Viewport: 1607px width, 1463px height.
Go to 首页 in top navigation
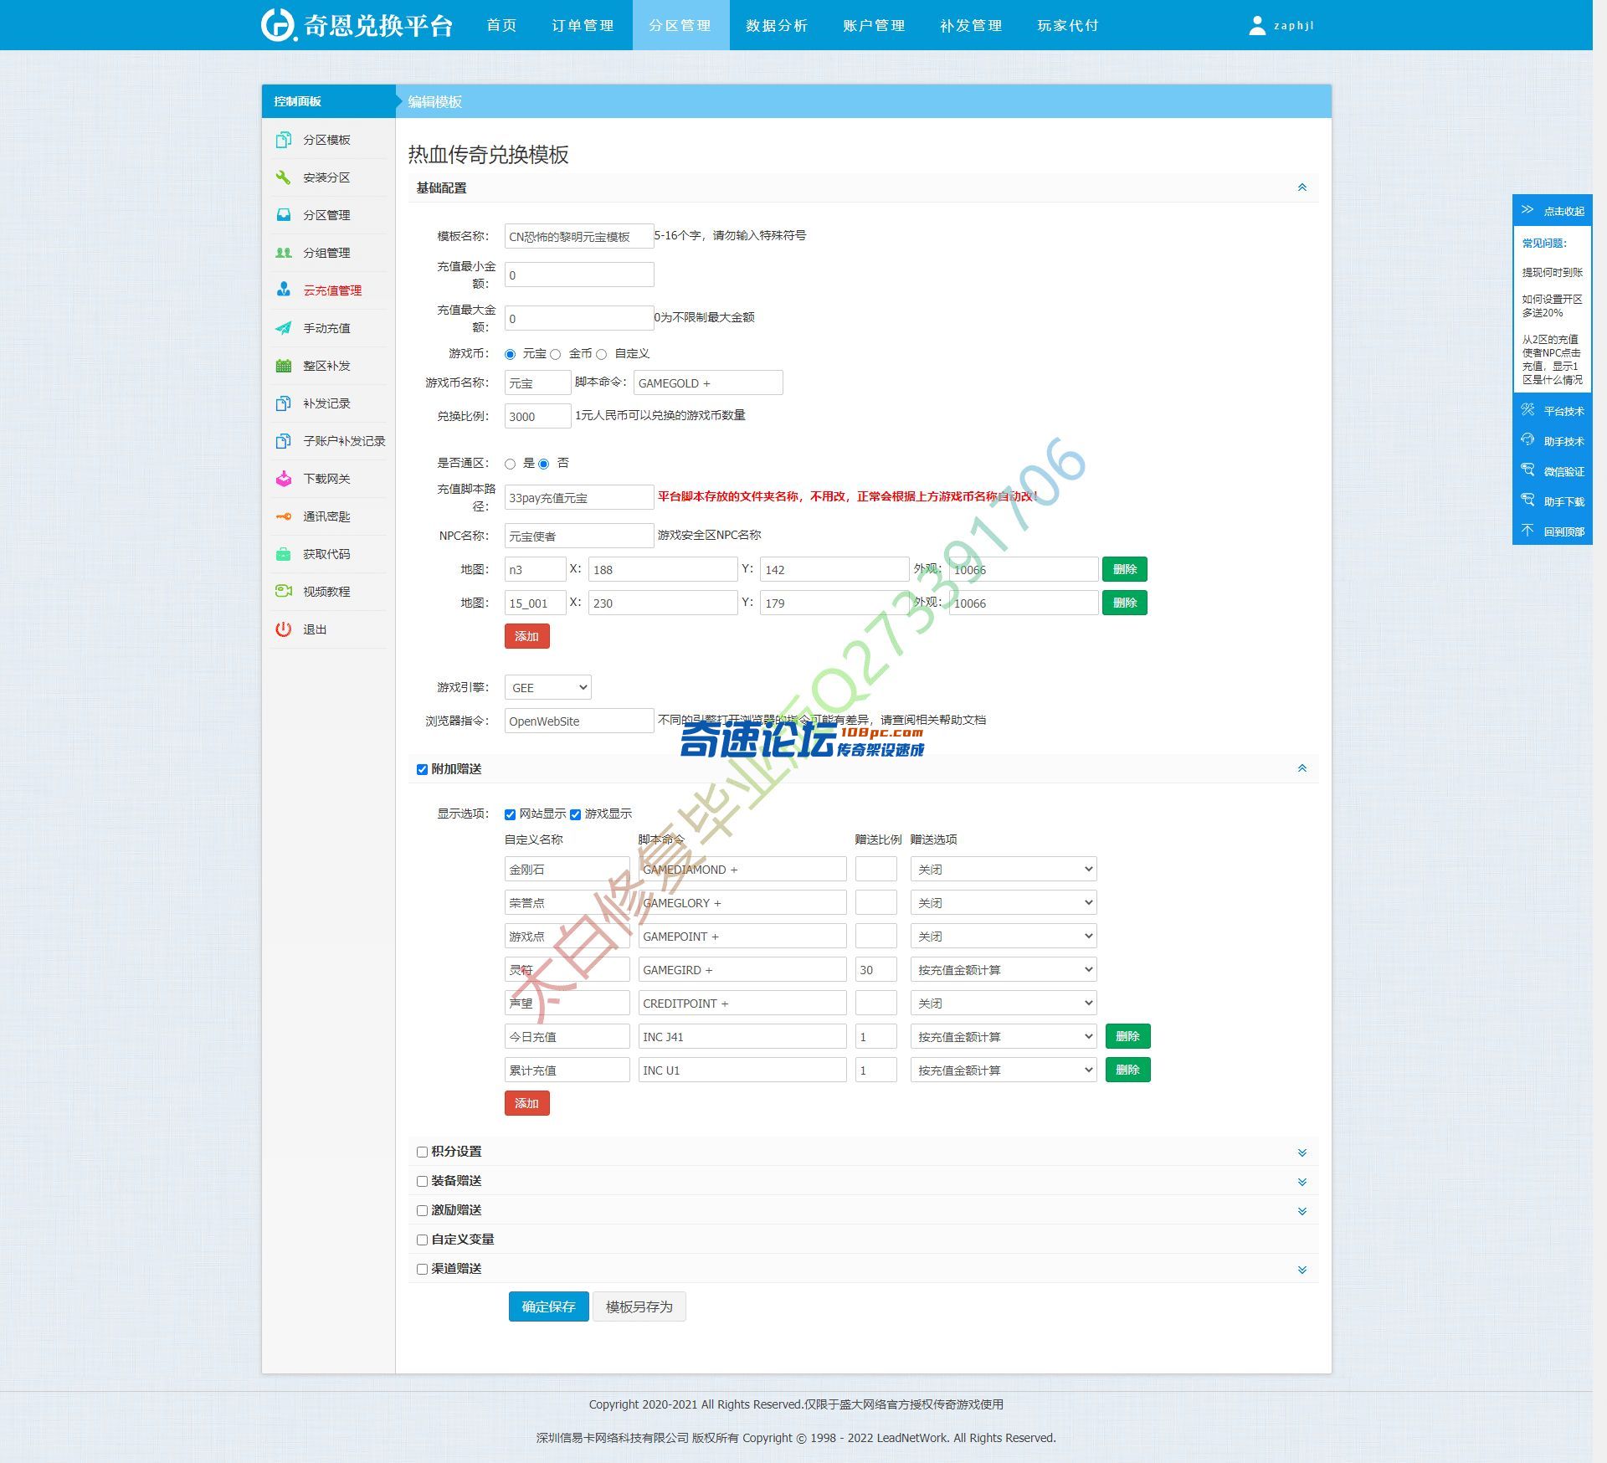pos(502,25)
